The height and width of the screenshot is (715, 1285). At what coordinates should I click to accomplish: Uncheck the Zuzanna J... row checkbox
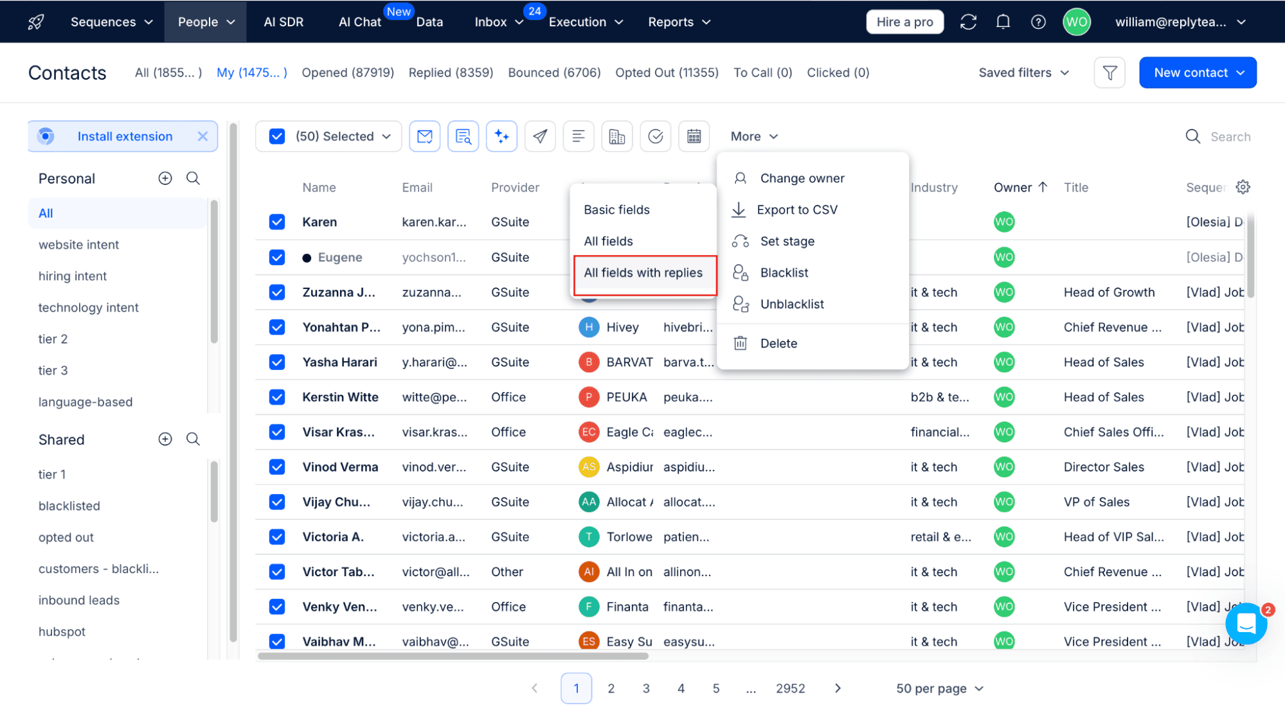click(x=277, y=292)
